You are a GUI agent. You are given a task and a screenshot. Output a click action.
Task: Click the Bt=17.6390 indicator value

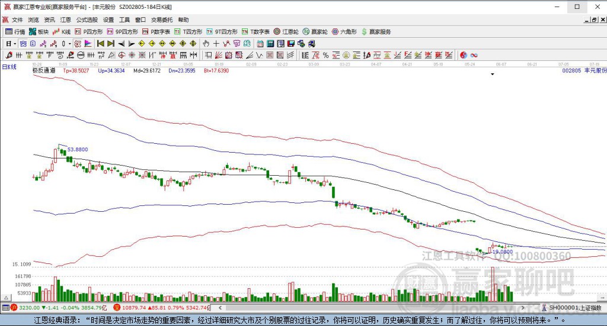pyautogui.click(x=216, y=70)
